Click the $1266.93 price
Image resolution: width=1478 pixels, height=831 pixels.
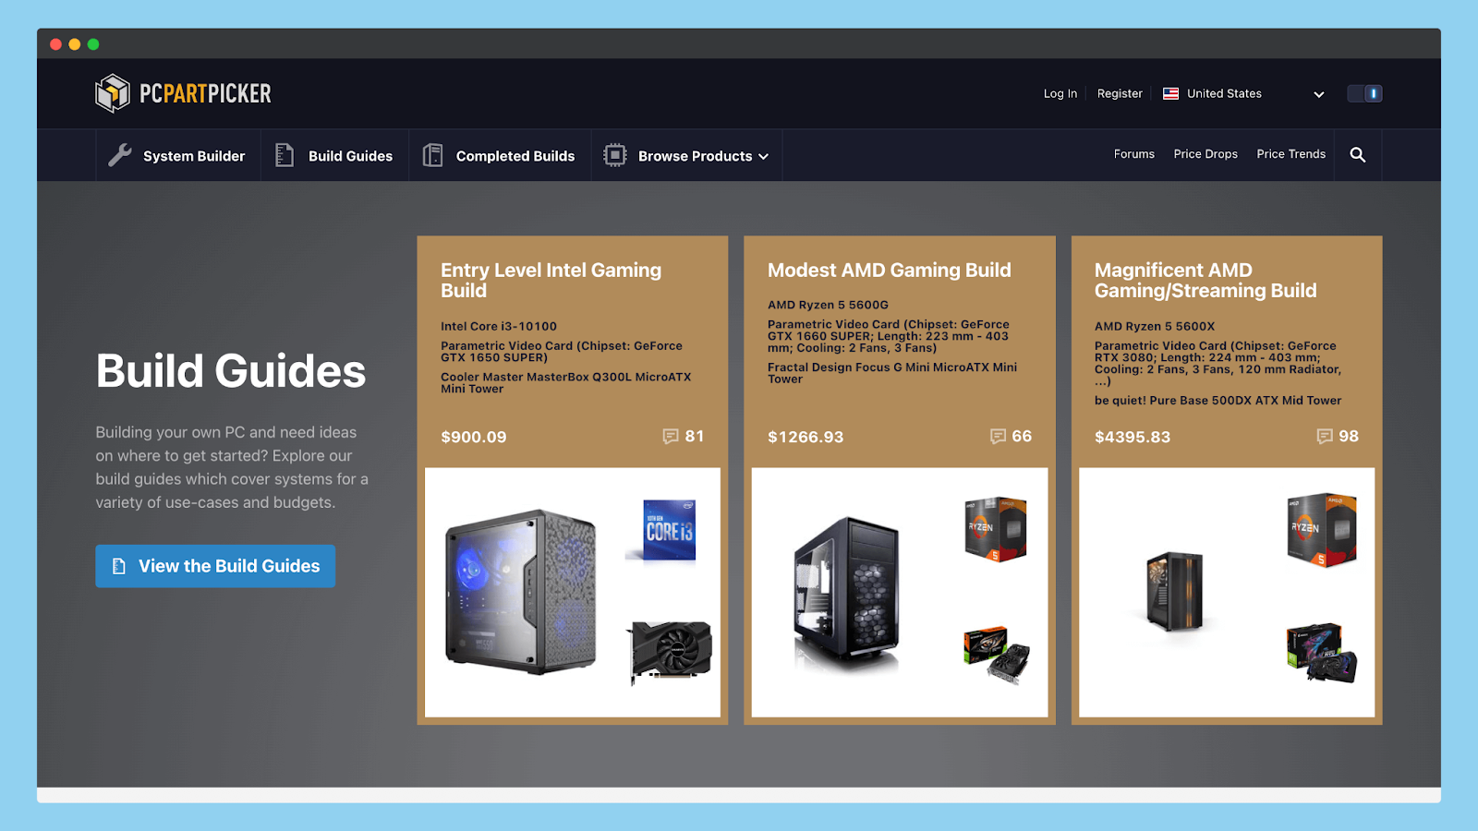(x=806, y=437)
